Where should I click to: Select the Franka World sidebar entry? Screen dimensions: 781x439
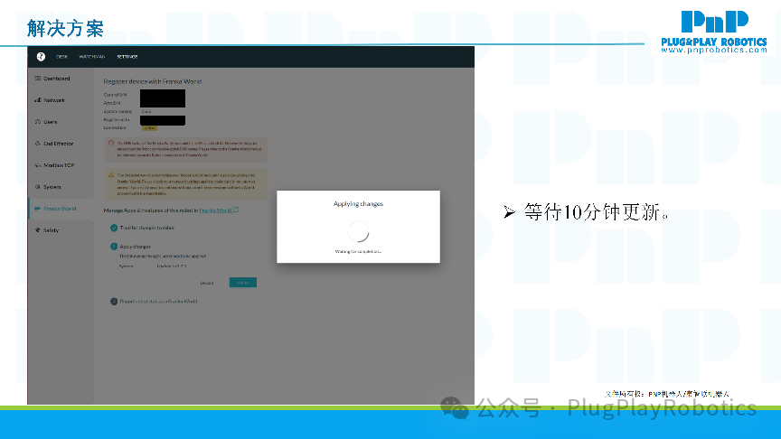61,209
